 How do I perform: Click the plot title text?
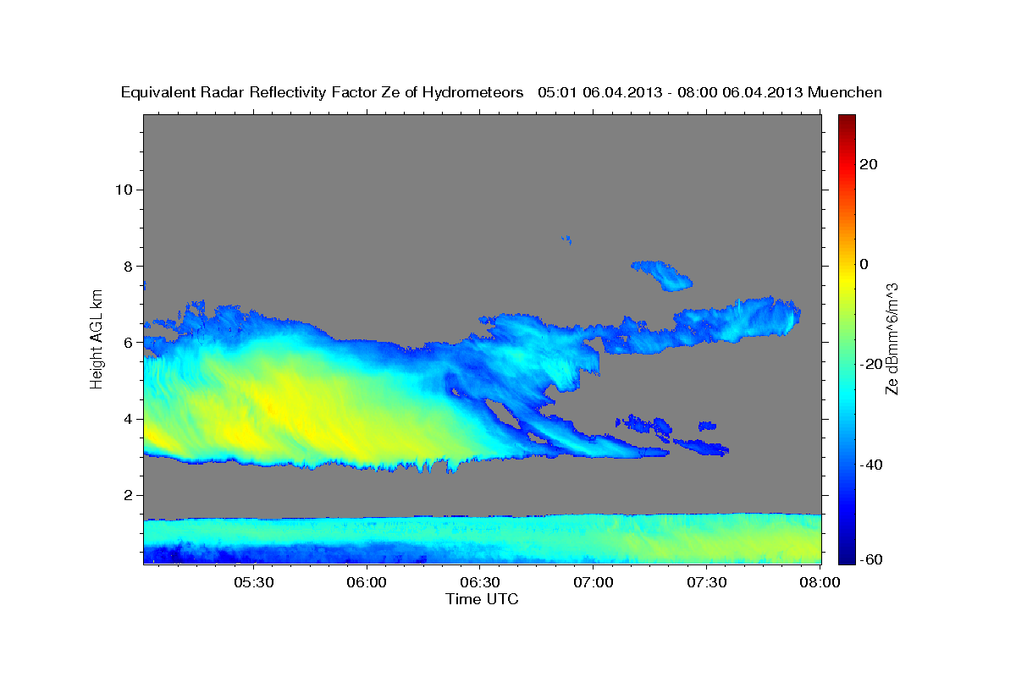tap(502, 92)
